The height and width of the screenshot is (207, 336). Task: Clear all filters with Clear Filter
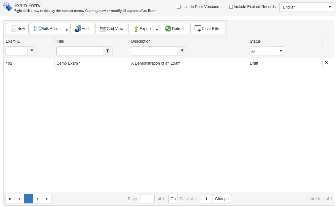tap(207, 29)
